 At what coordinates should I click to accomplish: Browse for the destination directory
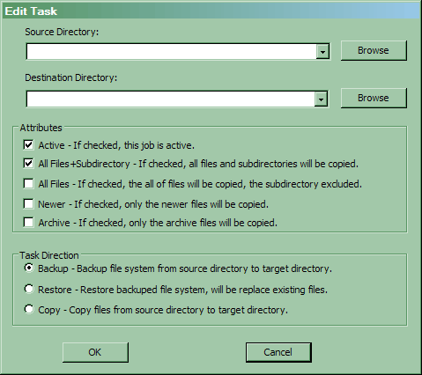(x=374, y=98)
